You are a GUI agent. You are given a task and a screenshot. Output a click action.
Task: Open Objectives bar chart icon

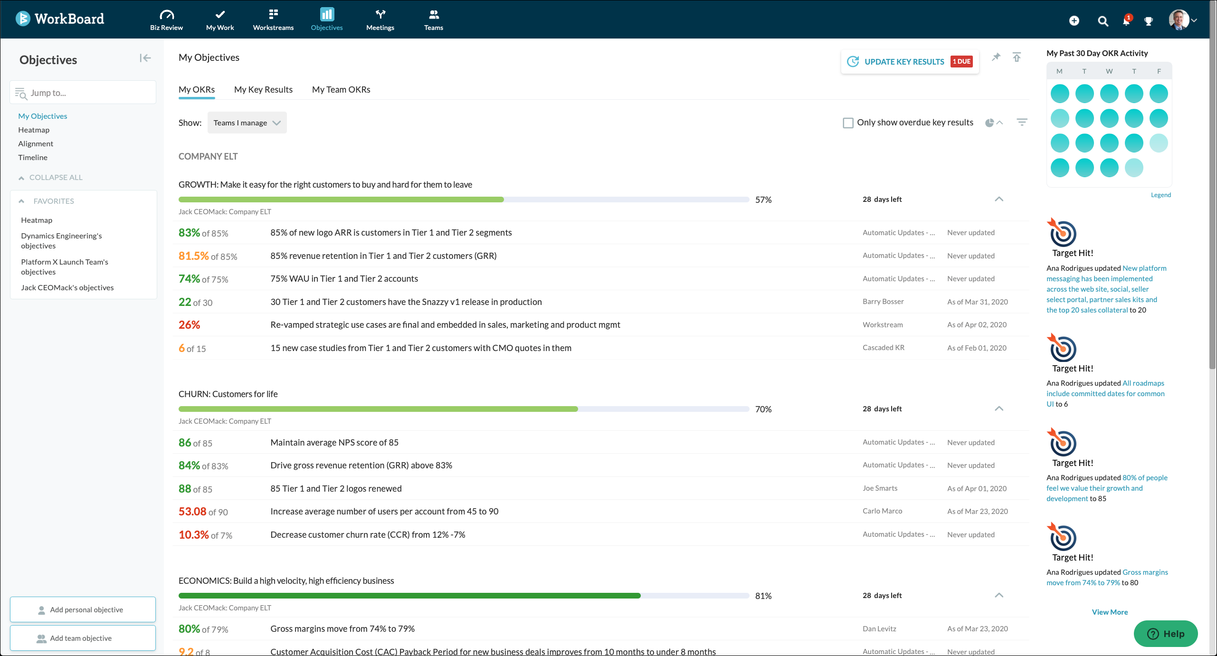[x=327, y=14]
